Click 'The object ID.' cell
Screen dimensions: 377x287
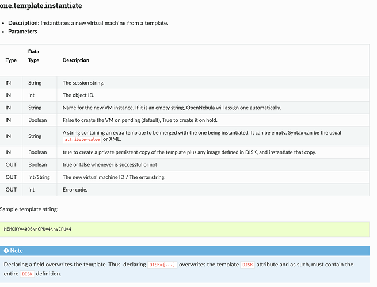tap(78, 95)
